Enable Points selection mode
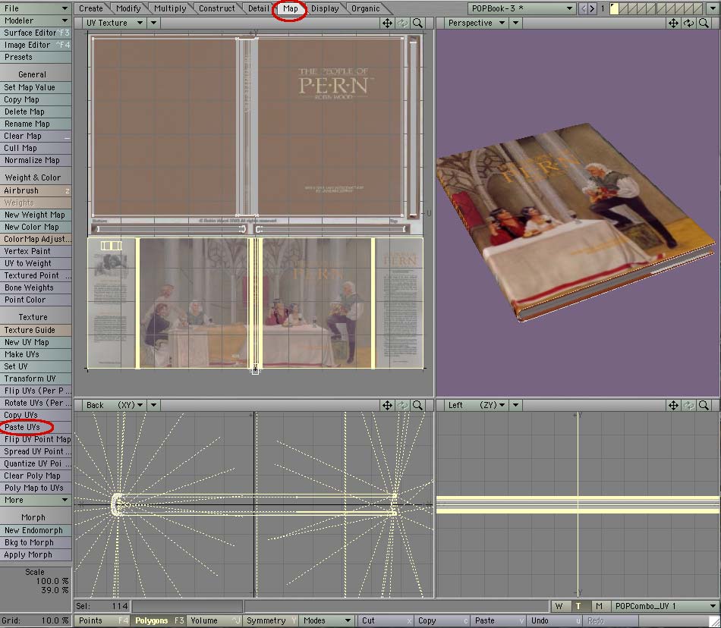The image size is (721, 628). [x=102, y=620]
